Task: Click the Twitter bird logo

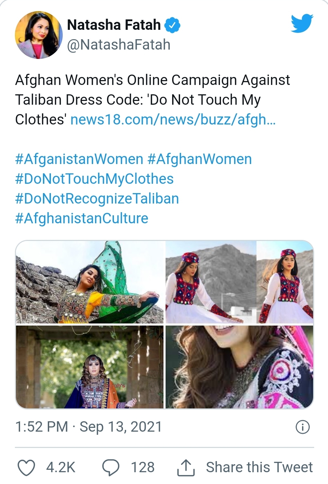Action: click(x=302, y=23)
